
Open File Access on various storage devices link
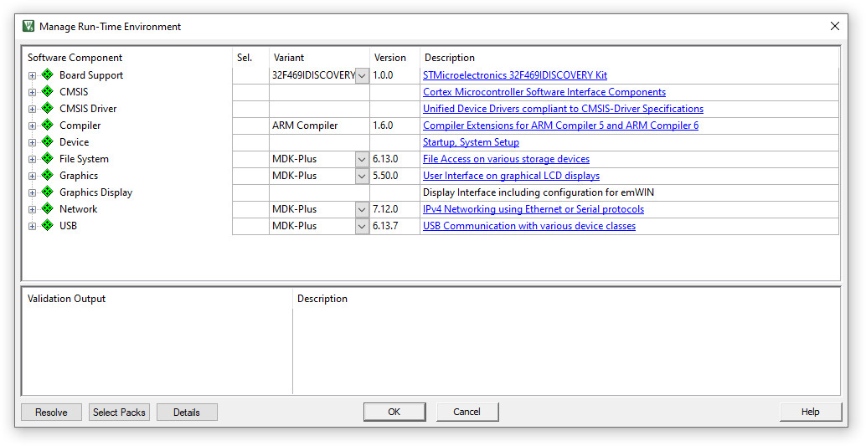[506, 159]
